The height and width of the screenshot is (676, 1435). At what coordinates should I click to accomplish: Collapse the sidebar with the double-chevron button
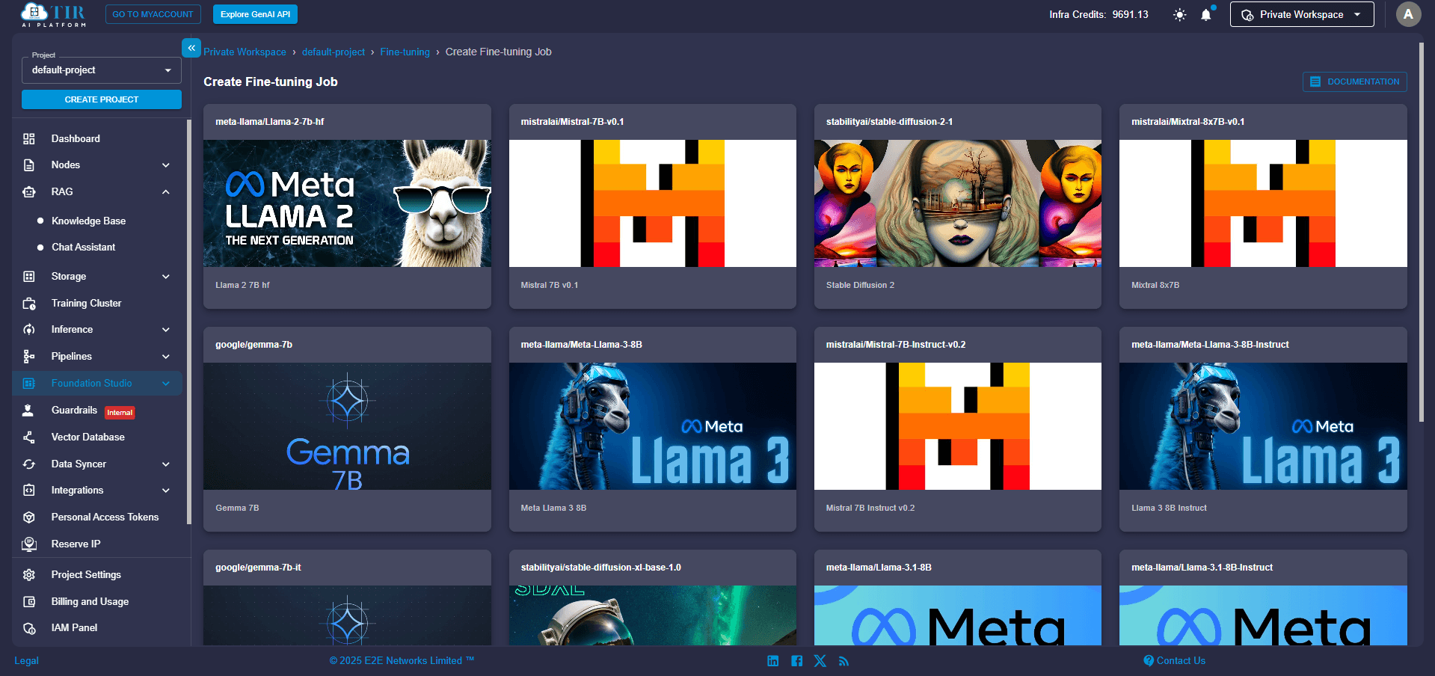[191, 48]
